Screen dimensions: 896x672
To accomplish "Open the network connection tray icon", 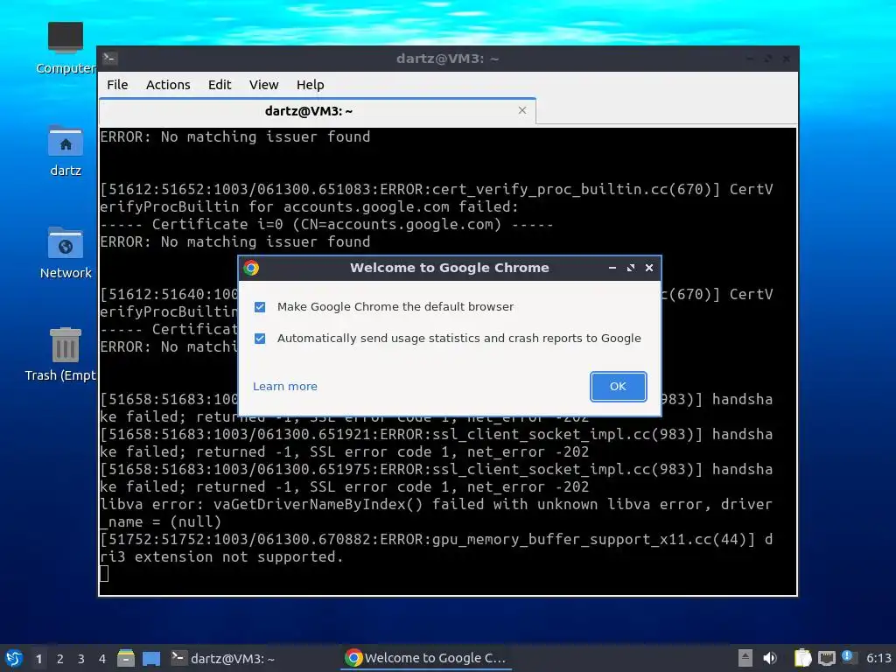I will click(826, 658).
